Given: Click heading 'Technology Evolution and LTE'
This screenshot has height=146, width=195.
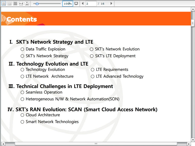Looking at the screenshot, I should [52, 64].
